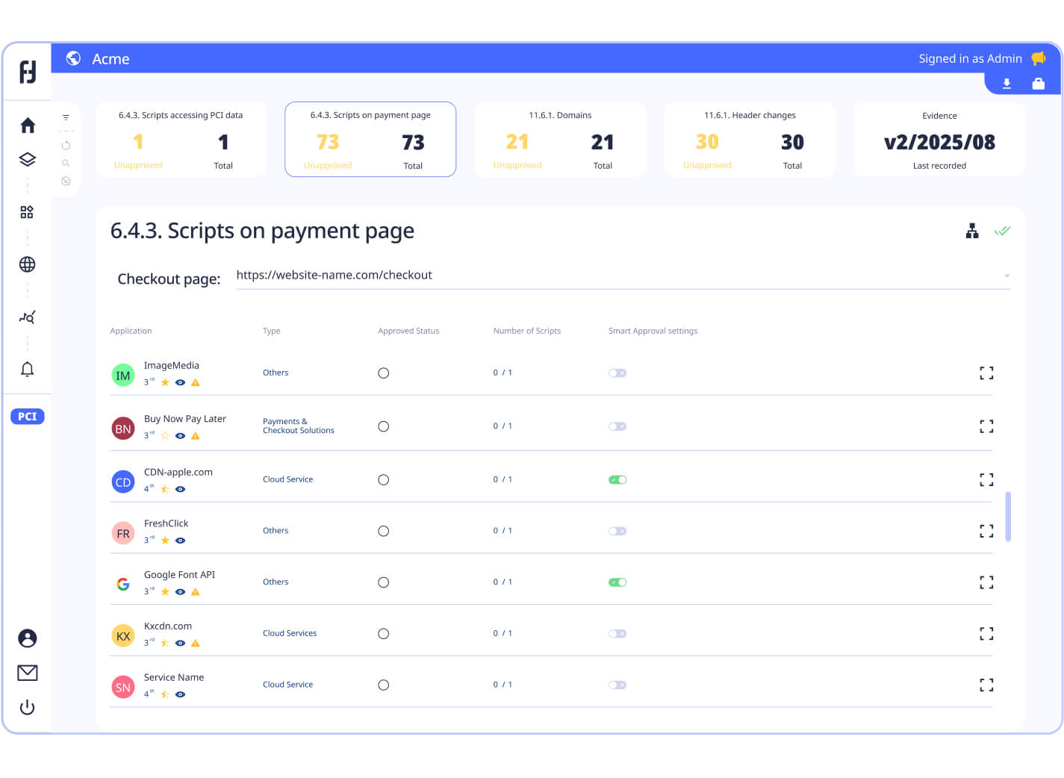Screen dimensions: 1064x778
Task: Disable Smart Approval for CDN-apple.com
Action: tap(617, 480)
